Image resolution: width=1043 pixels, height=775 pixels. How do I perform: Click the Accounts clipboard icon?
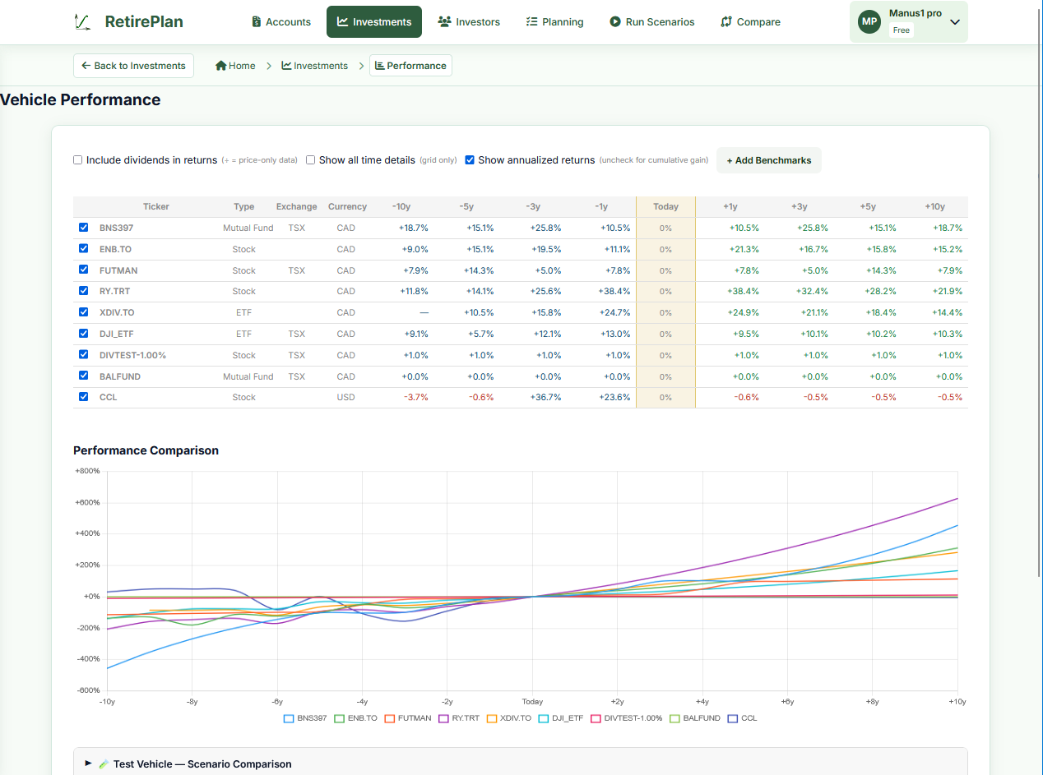tap(257, 22)
